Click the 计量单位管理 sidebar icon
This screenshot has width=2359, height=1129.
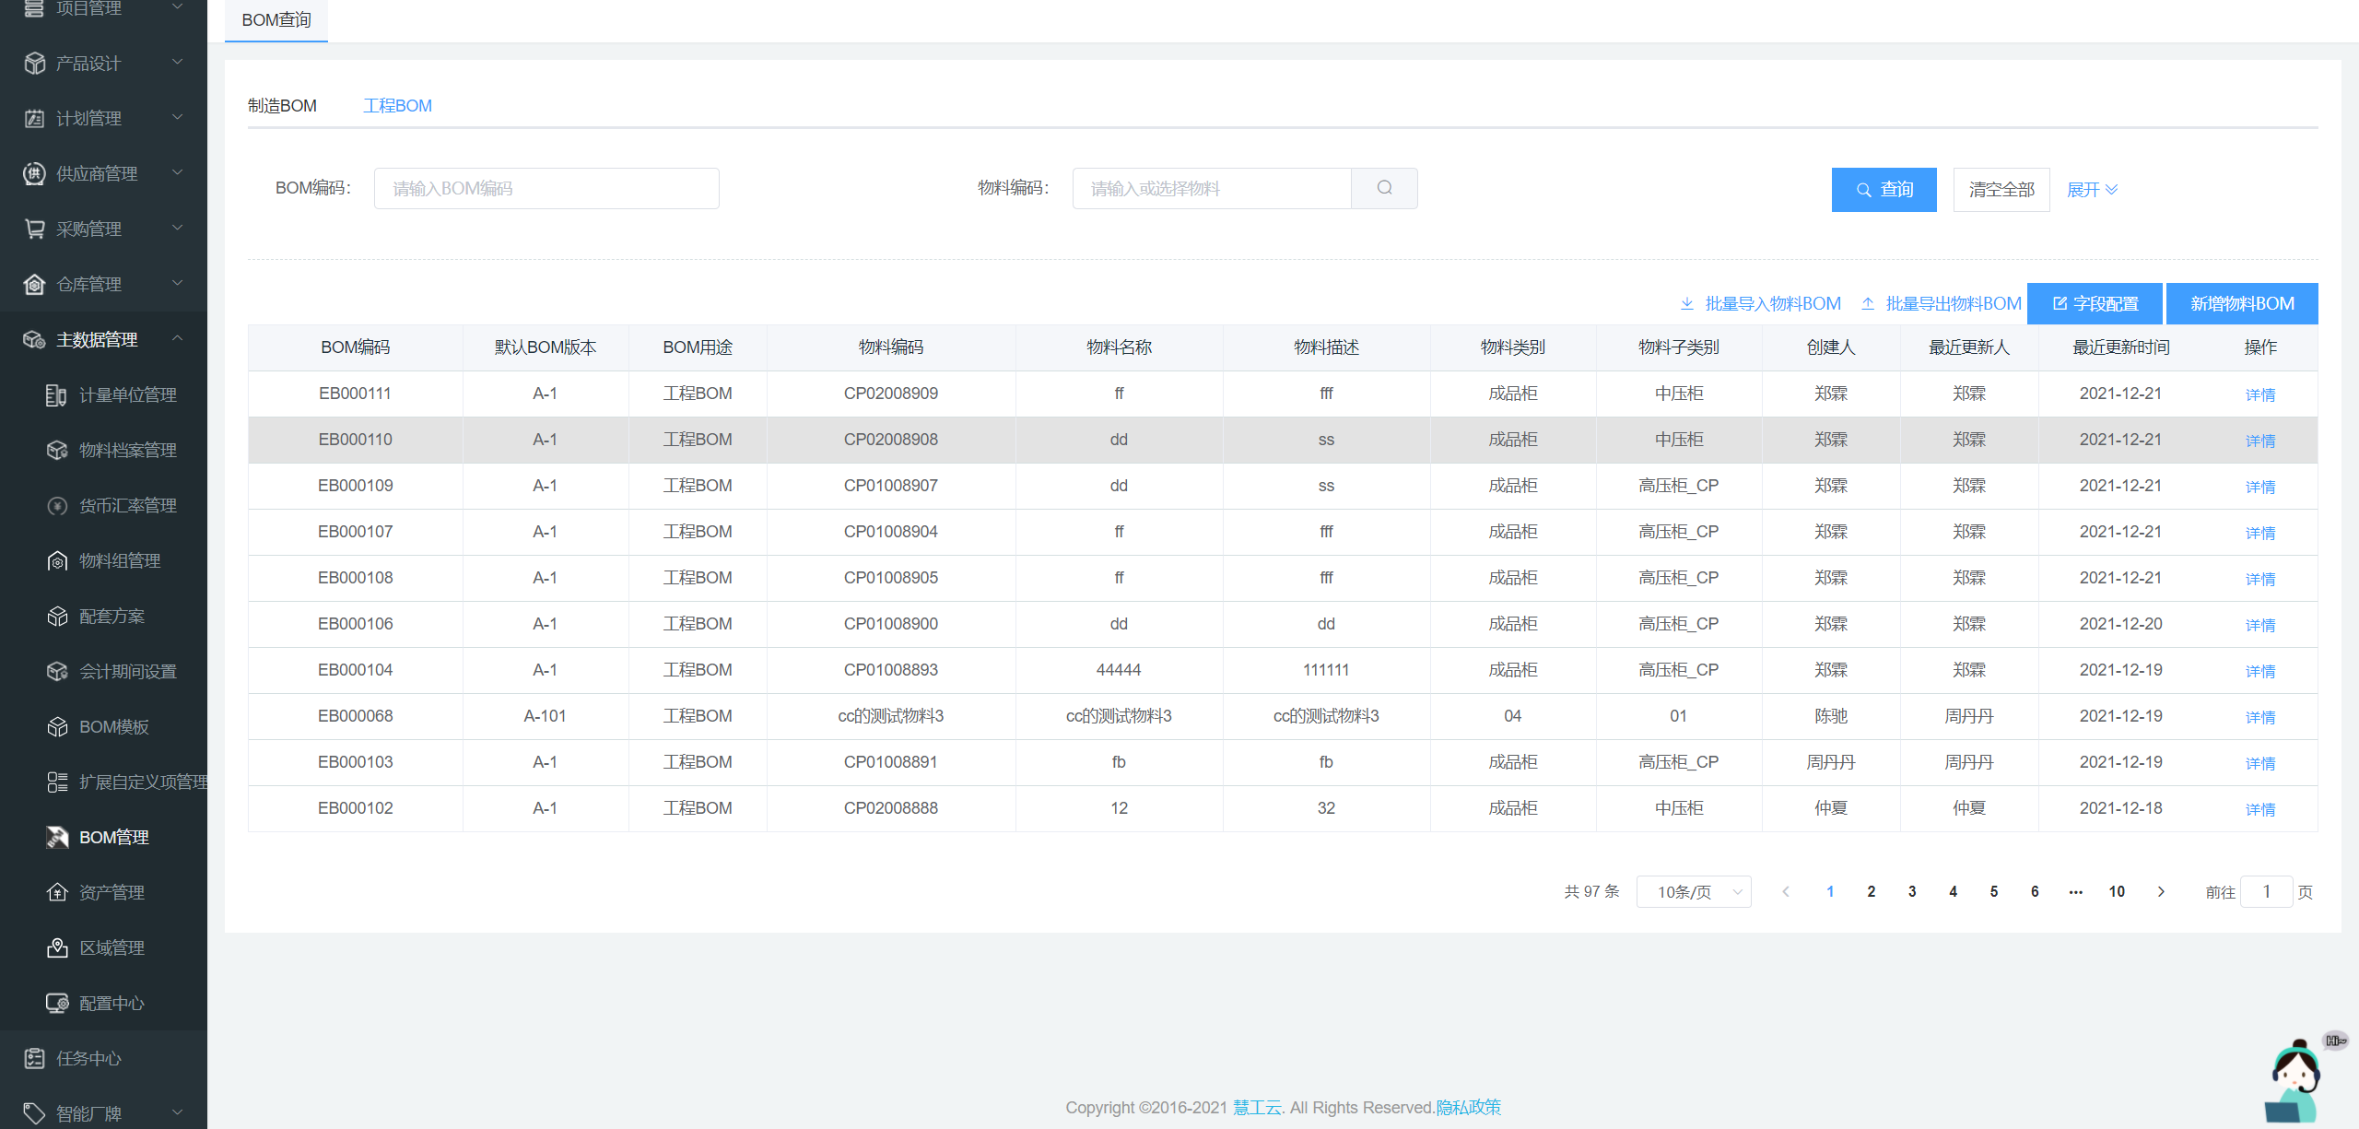coord(57,394)
